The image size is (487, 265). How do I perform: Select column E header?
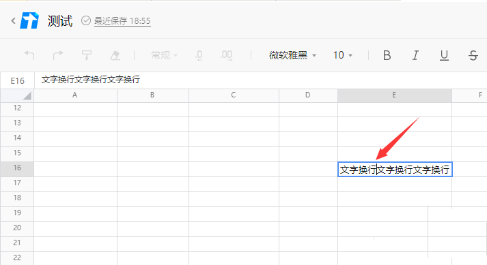394,95
